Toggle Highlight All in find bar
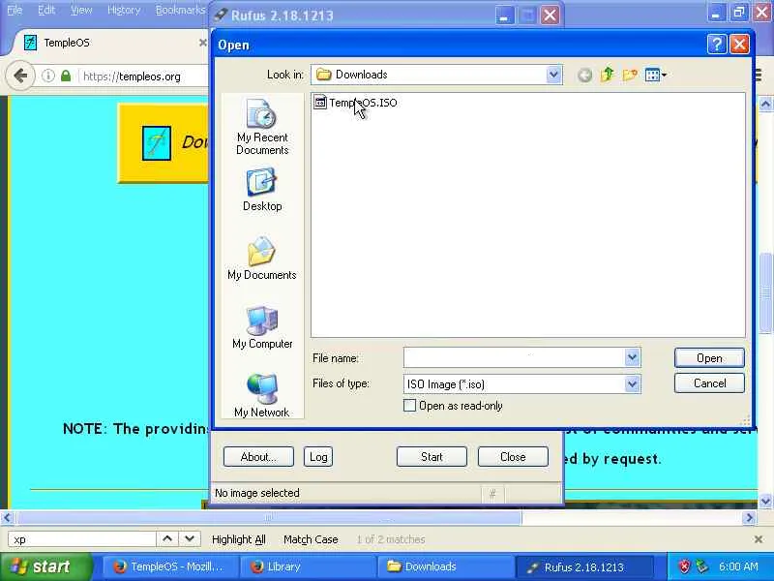774x581 pixels. coord(238,539)
